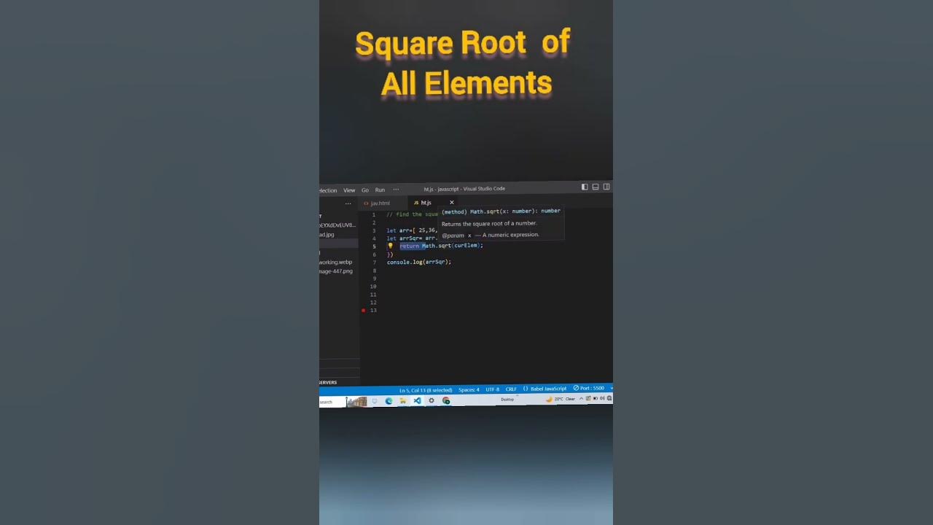
Task: Open the .jpg file in explorer
Action: coord(327,235)
